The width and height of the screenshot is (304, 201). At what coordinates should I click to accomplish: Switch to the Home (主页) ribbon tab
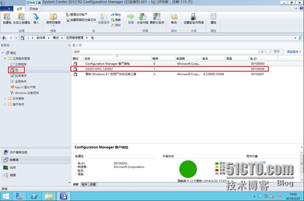19,9
